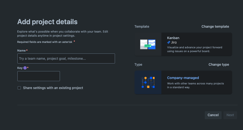Screen dimensions: 243x130
Task: Click the 'Add project details' heading
Action: [x=47, y=22]
